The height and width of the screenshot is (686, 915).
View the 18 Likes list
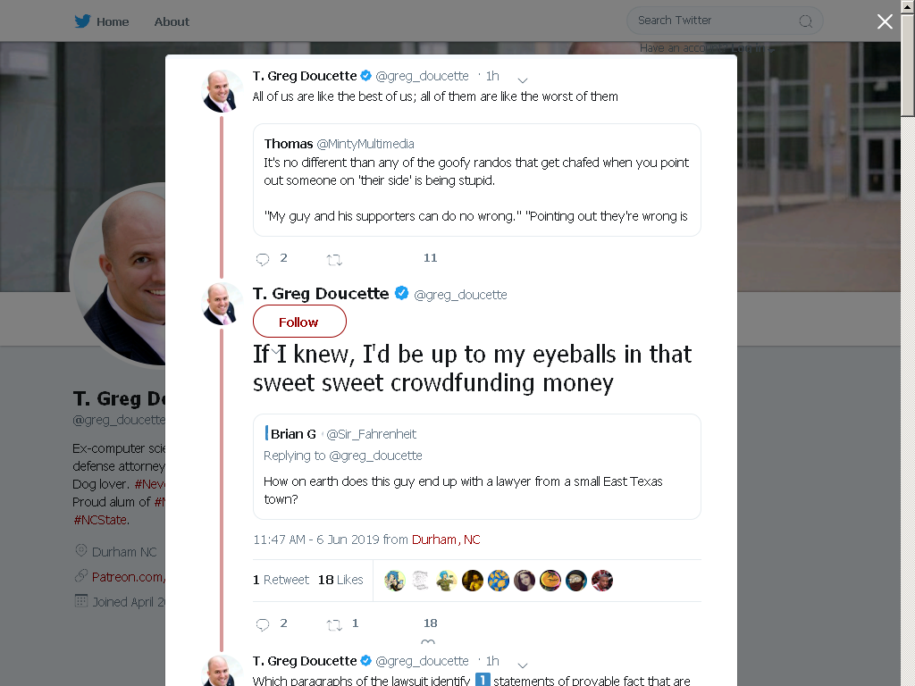coord(340,580)
